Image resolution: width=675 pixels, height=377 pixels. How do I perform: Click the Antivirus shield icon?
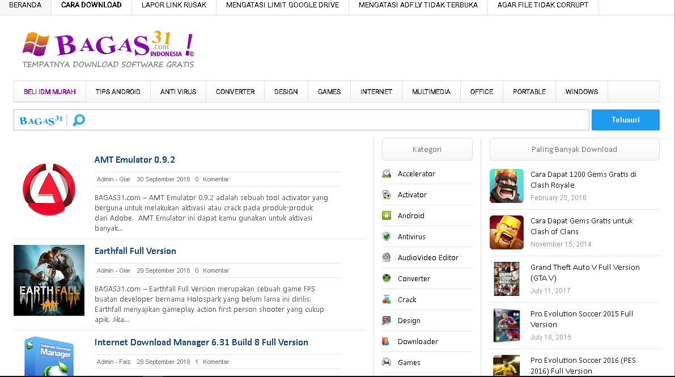[x=387, y=236]
